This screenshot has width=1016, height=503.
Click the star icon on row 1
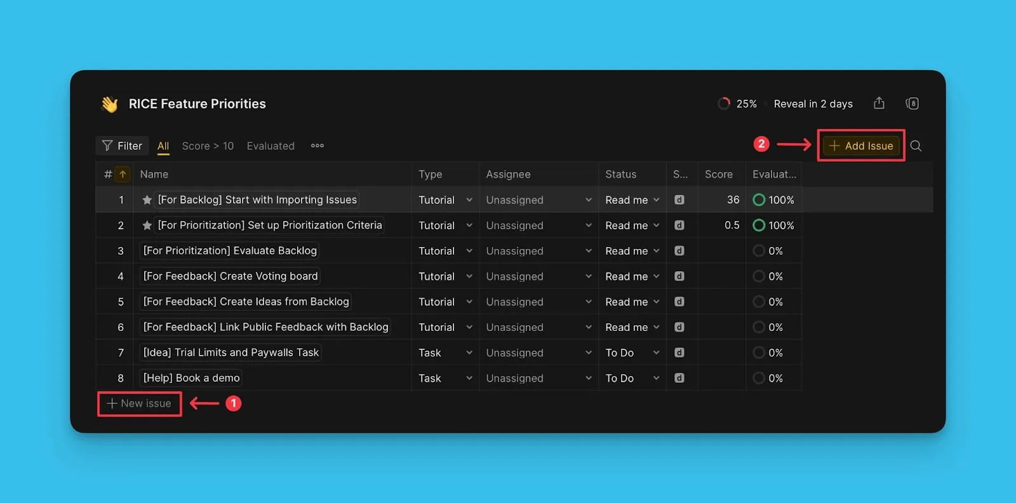tap(147, 200)
